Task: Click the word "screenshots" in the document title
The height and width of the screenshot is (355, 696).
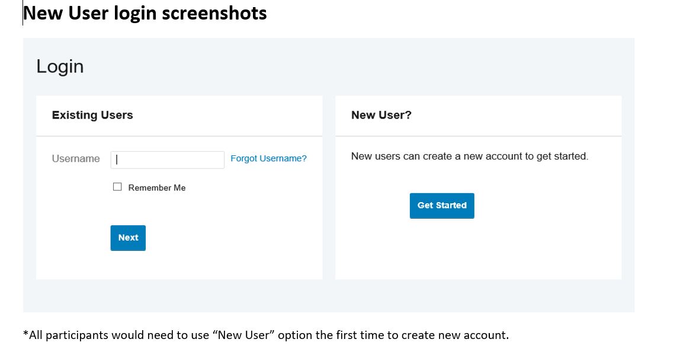Action: tap(226, 13)
